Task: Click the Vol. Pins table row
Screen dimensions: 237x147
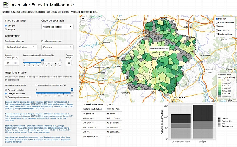Action: click(102, 132)
